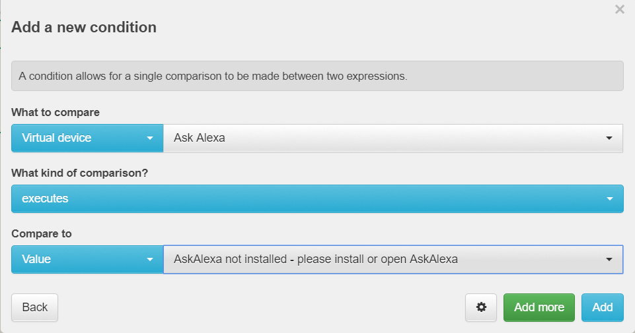Image resolution: width=635 pixels, height=333 pixels.
Task: Open the Value operand type dropdown
Action: pos(87,259)
